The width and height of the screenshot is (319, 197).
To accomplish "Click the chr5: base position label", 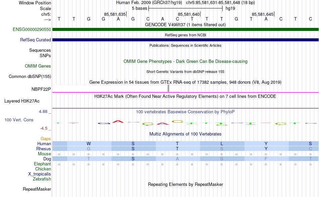I will click(x=46, y=14).
